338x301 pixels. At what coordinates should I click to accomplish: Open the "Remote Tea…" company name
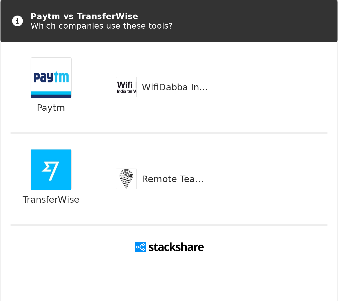[173, 179]
